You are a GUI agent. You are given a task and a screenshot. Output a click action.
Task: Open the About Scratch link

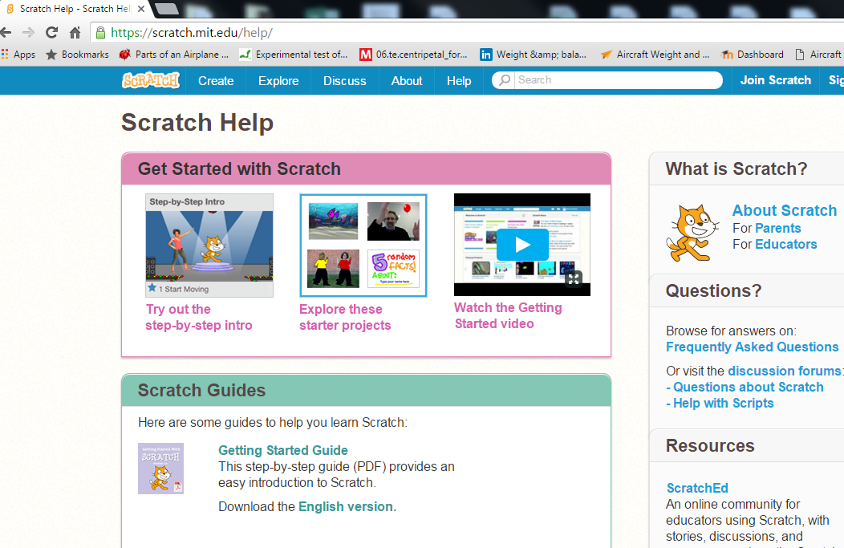point(785,210)
